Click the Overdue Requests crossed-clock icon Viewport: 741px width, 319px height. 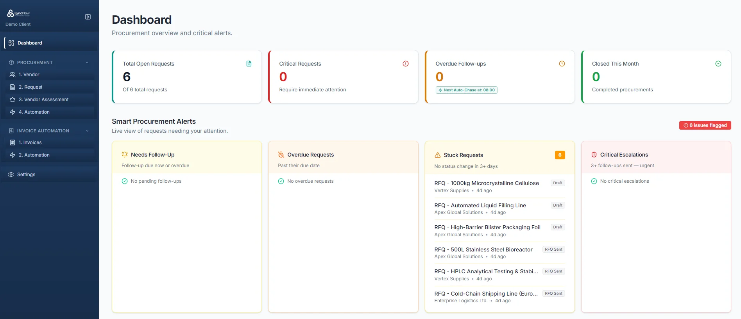pos(281,155)
